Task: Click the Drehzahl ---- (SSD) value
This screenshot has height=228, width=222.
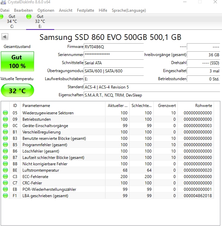Action: point(203,63)
